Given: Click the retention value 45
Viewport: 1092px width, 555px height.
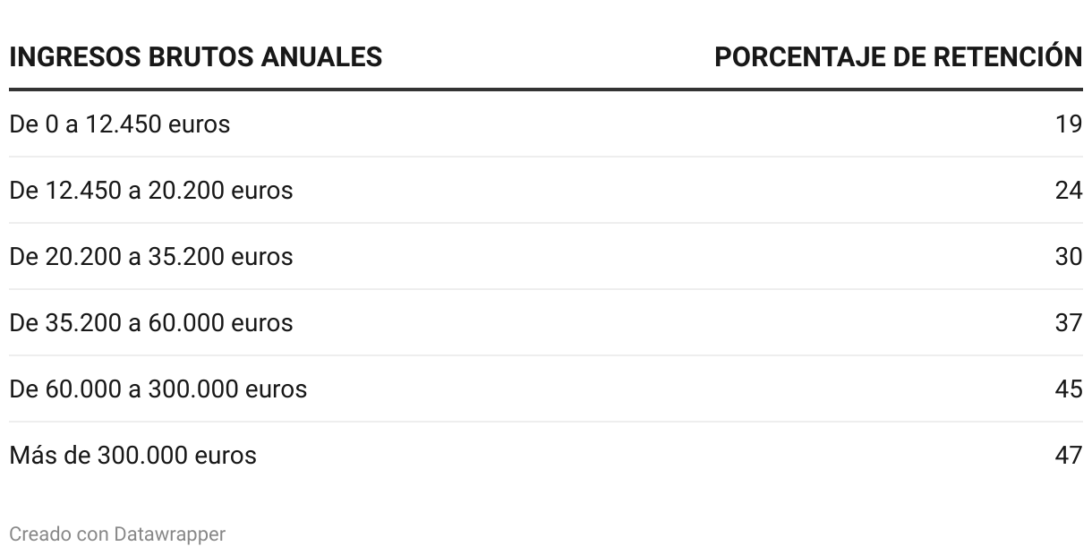Looking at the screenshot, I should tap(1069, 389).
